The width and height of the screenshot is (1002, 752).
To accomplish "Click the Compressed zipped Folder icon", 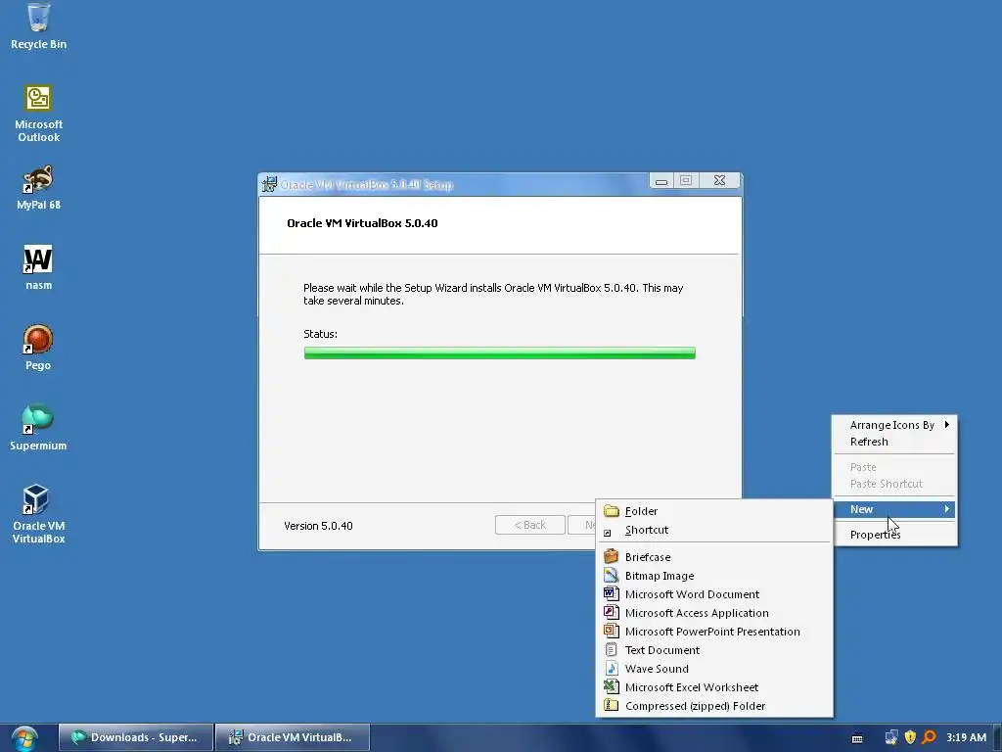I will 612,705.
